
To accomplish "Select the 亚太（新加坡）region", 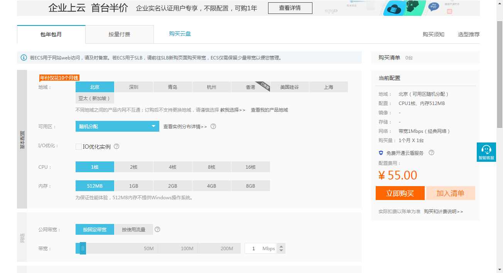I will 95,98.
